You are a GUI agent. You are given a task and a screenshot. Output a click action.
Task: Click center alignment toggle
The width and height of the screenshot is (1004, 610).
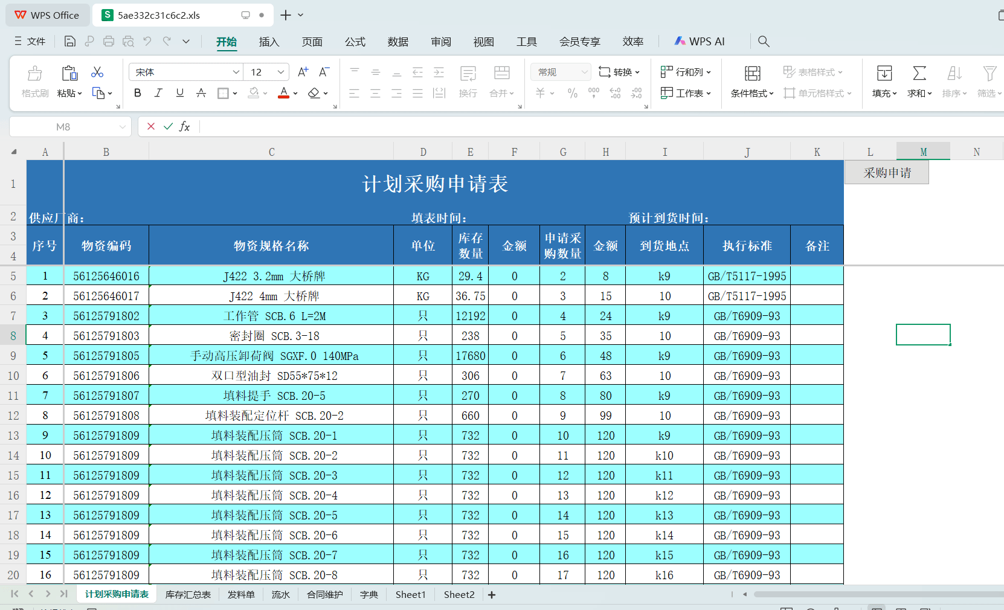[375, 93]
